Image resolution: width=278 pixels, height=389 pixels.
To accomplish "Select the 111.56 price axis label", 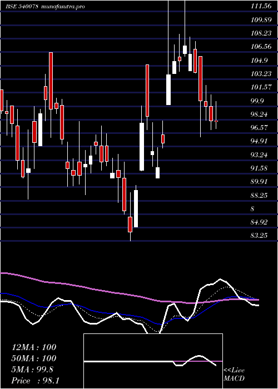I will pyautogui.click(x=261, y=7).
